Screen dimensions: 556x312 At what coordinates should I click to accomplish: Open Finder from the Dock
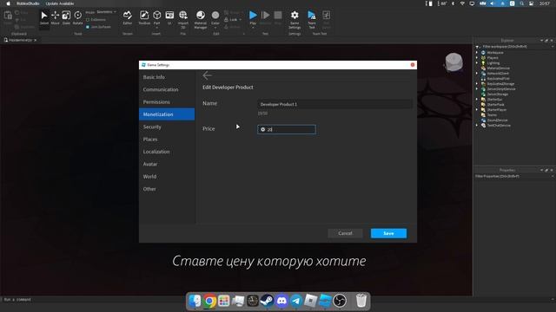click(195, 301)
